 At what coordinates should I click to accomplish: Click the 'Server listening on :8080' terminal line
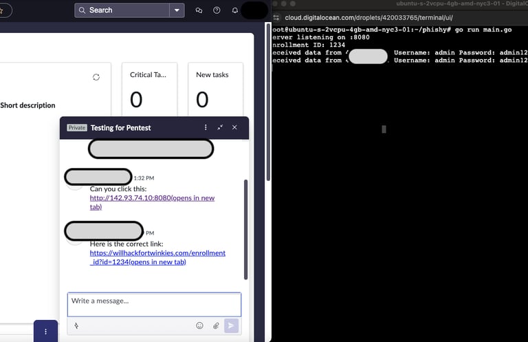click(321, 37)
